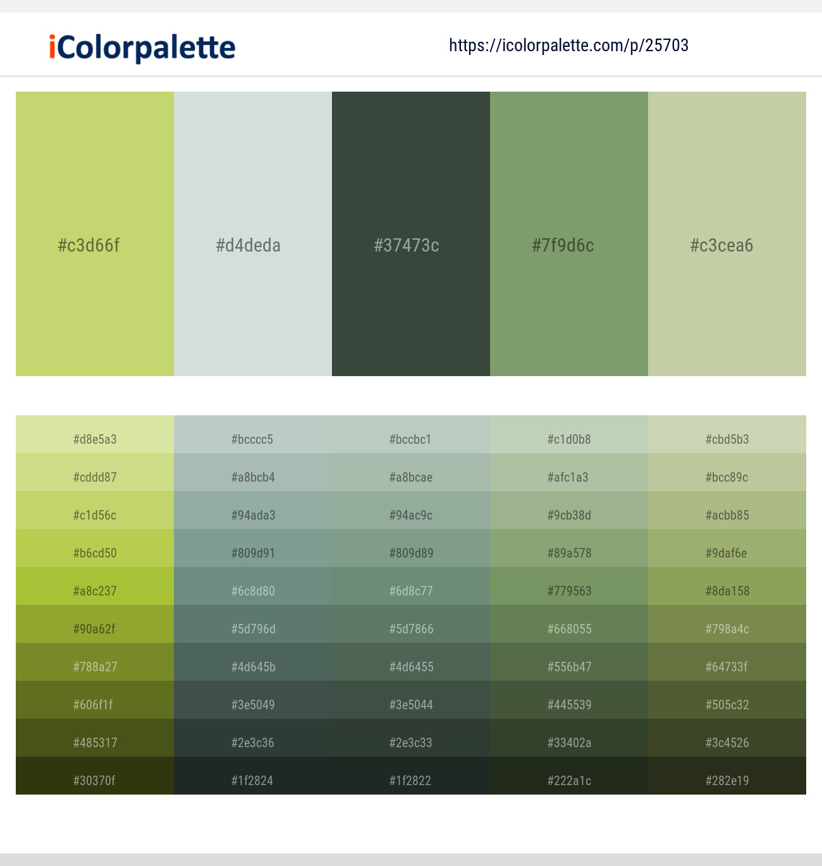Select the #5d7866 swatch
The image size is (822, 866).
tap(411, 629)
